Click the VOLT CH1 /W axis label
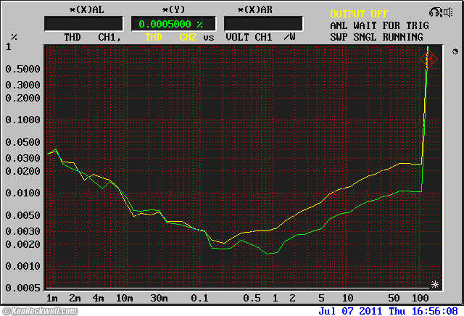This screenshot has width=464, height=316. click(x=260, y=37)
